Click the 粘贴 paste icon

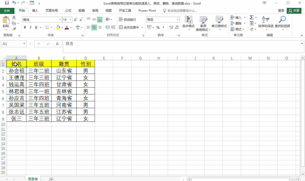(x=6, y=20)
